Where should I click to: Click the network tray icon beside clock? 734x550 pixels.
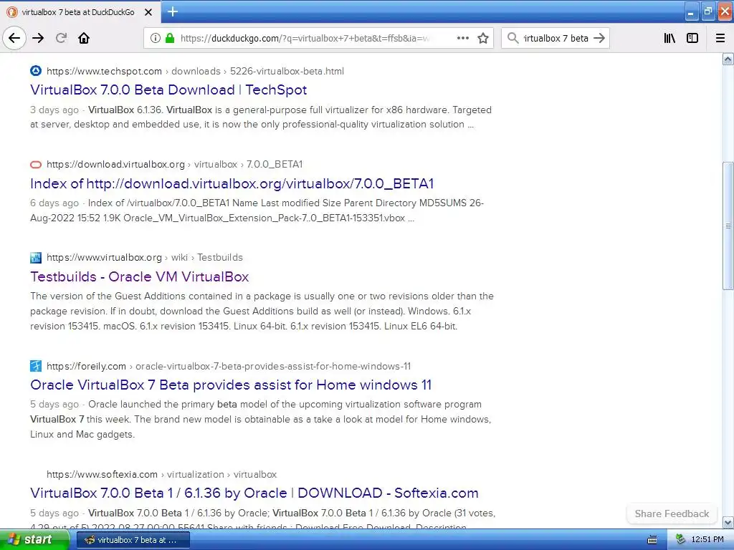680,540
